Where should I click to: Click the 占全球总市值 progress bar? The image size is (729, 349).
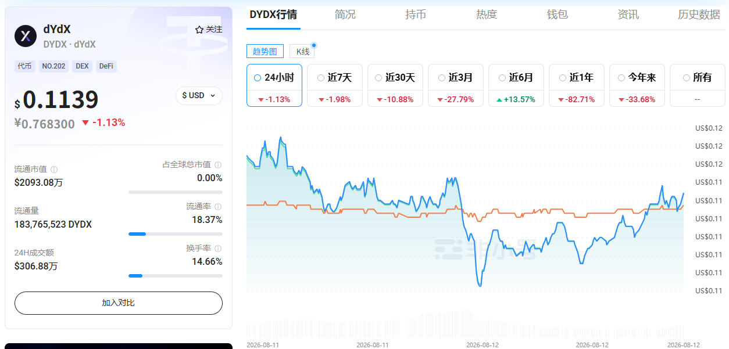coord(176,192)
